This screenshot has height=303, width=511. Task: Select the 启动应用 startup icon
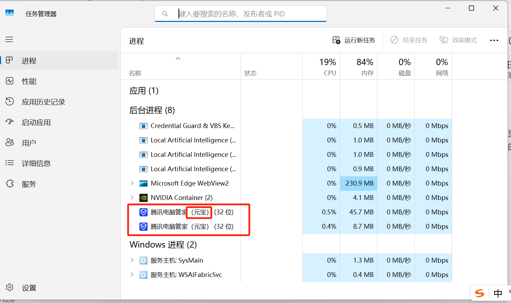pyautogui.click(x=10, y=122)
